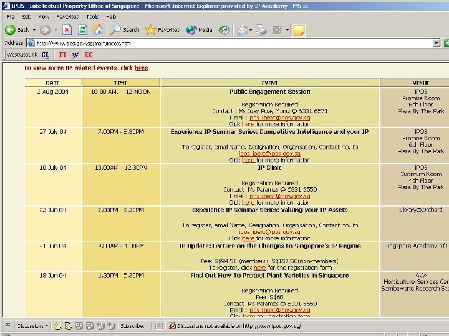Viewport: 449px width, 336px height.
Task: Expand the Mail dropdown arrow
Action: [x=251, y=30]
